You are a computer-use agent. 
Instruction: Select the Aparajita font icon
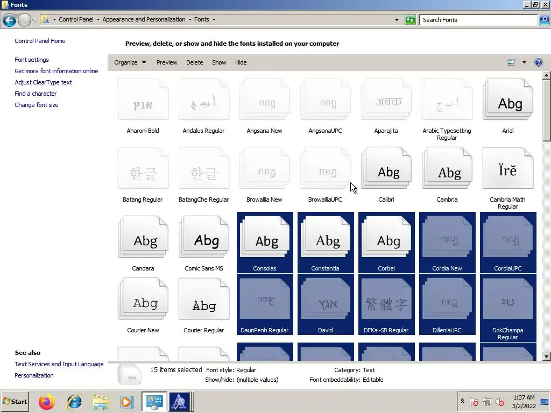[x=386, y=99]
